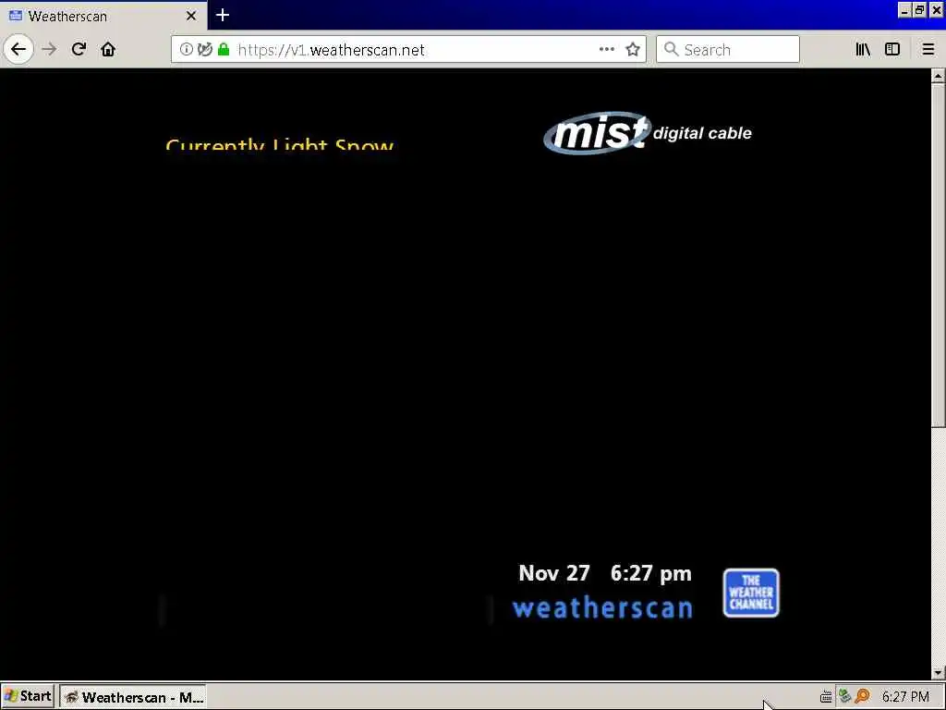
Task: Go back to the previous page
Action: [18, 49]
